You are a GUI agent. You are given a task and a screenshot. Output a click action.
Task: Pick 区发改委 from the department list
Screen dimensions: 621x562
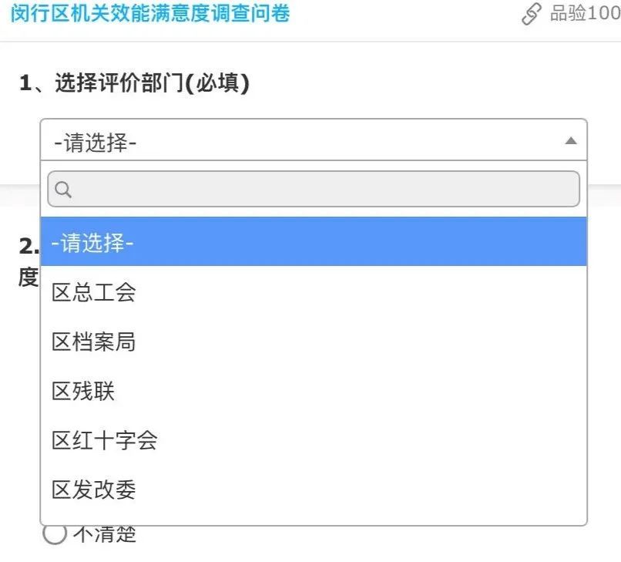click(x=94, y=490)
